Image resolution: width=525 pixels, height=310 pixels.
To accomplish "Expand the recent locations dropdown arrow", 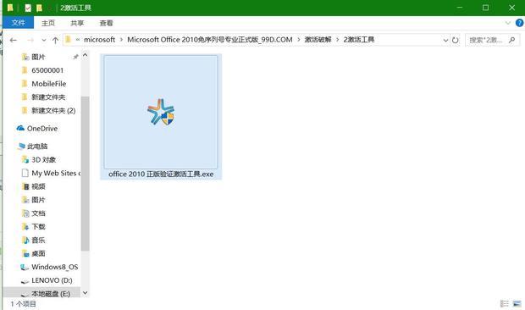I will 43,40.
